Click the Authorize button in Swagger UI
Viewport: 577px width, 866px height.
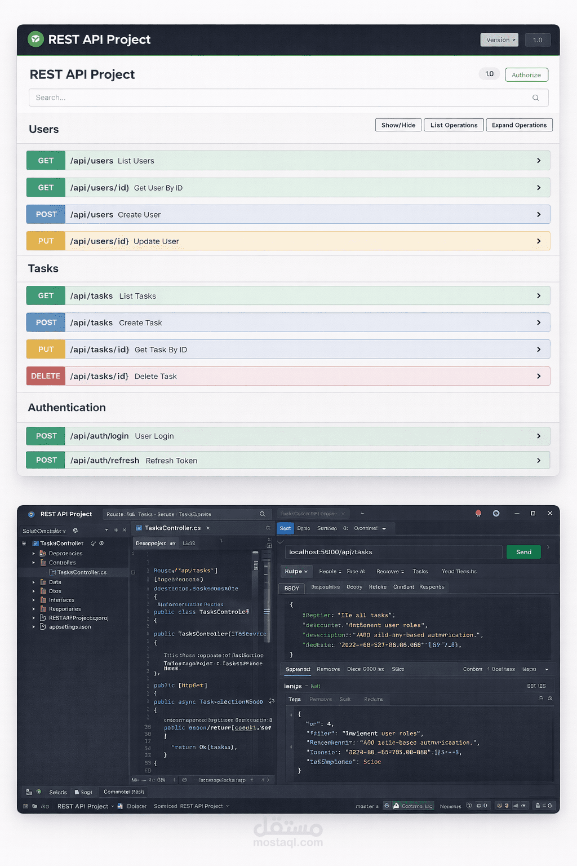tap(526, 74)
